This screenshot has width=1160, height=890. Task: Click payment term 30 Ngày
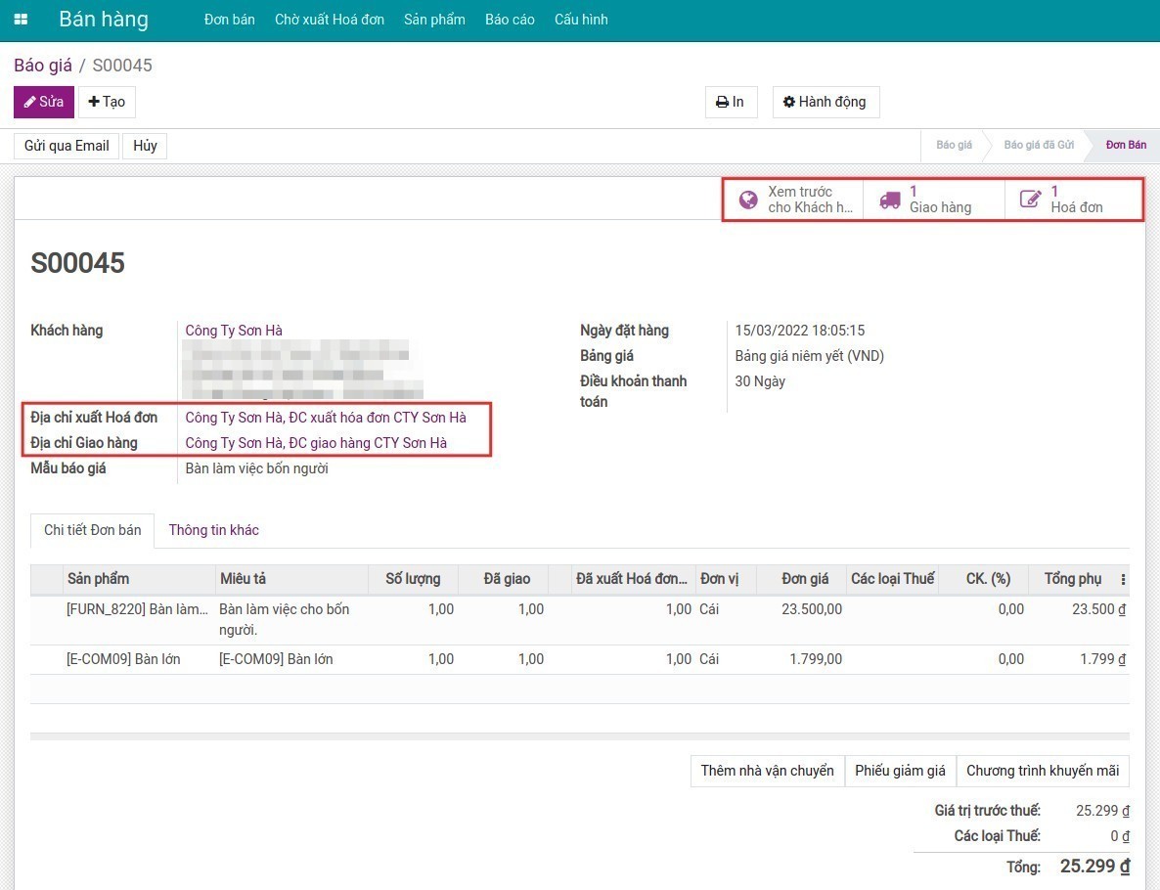click(760, 381)
